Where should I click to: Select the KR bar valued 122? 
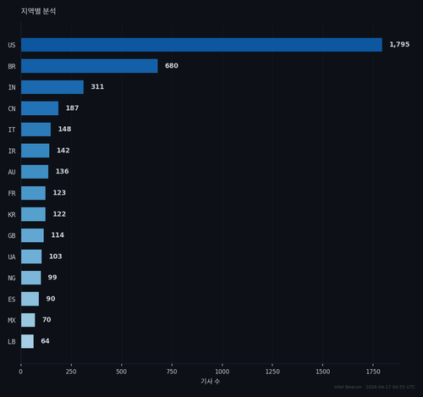point(33,214)
